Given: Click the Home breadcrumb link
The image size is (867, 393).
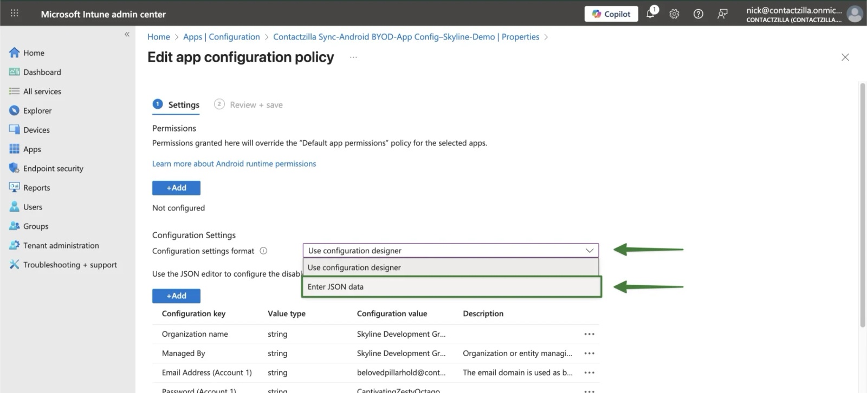Looking at the screenshot, I should click(159, 37).
